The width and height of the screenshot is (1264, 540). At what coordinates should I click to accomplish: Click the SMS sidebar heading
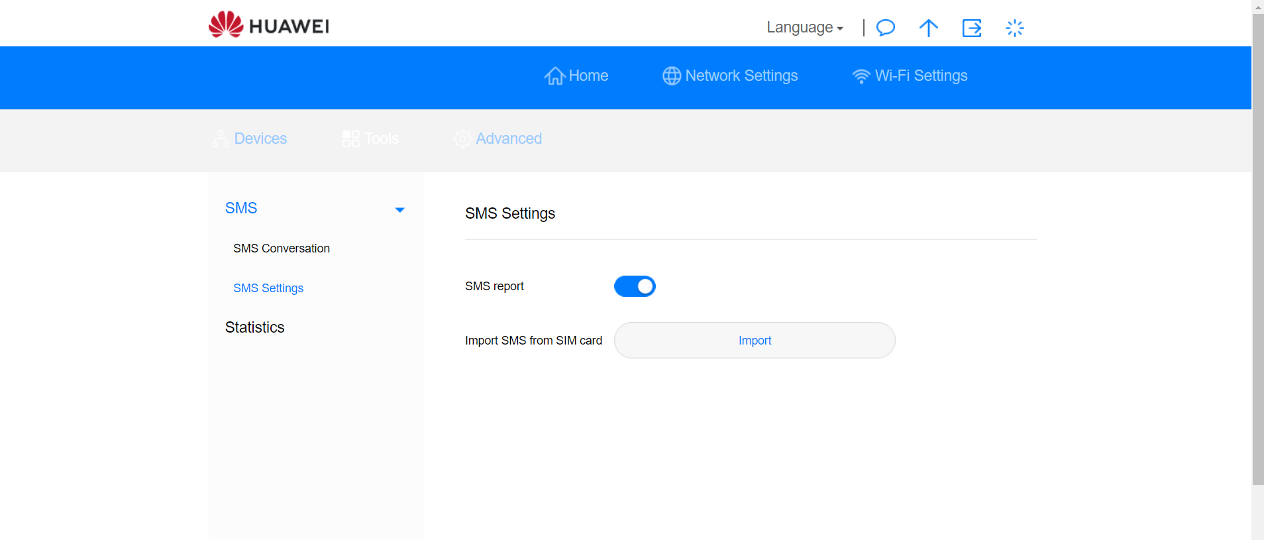pyautogui.click(x=241, y=208)
